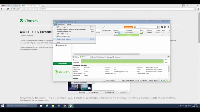The image size is (200, 112).
Task: Switch to the Информация tab
Action: pos(84,57)
